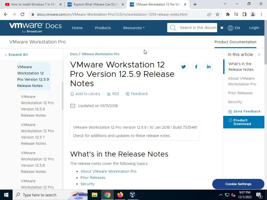Viewport: 267px width, 200px height.
Task: Click Docs breadcrumb link
Action: click(x=74, y=54)
